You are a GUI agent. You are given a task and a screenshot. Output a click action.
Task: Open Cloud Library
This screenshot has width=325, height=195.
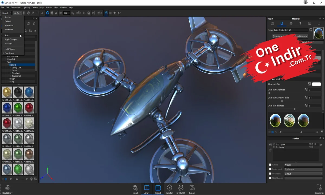point(8,189)
